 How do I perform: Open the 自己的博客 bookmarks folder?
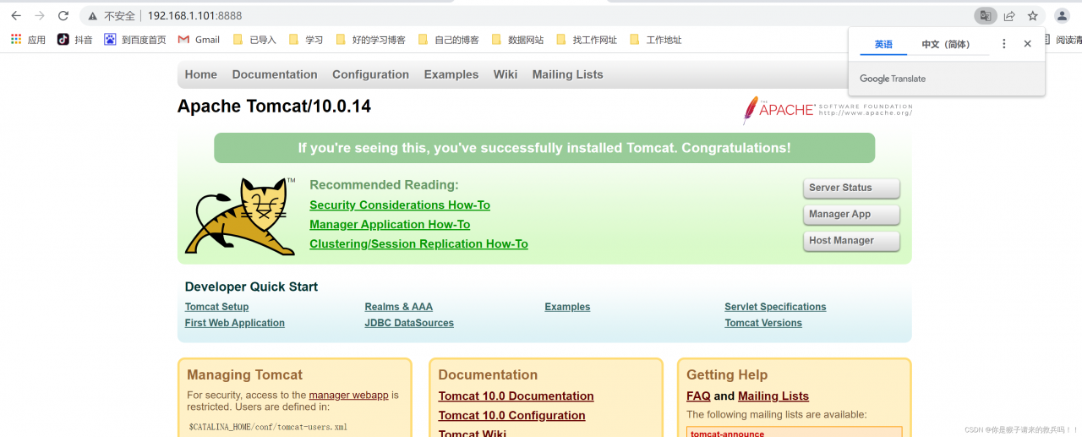448,40
